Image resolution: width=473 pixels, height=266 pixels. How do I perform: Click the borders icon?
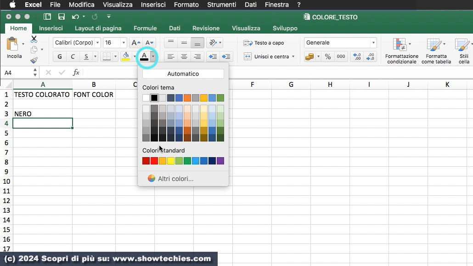coord(107,57)
